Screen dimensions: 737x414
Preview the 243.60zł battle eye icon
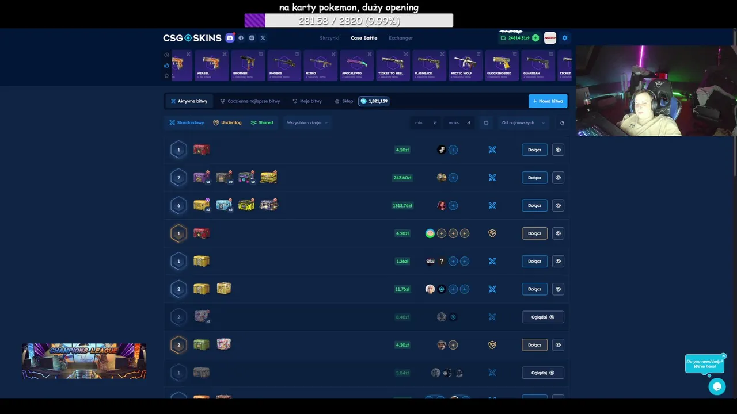tap(558, 178)
